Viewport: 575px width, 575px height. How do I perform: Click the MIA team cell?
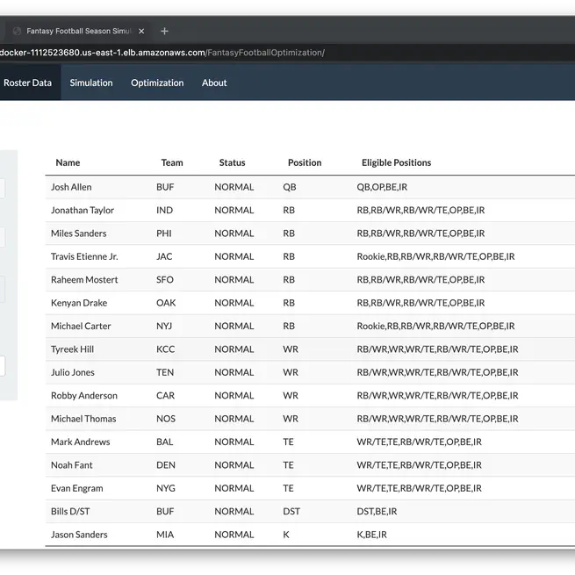click(165, 535)
